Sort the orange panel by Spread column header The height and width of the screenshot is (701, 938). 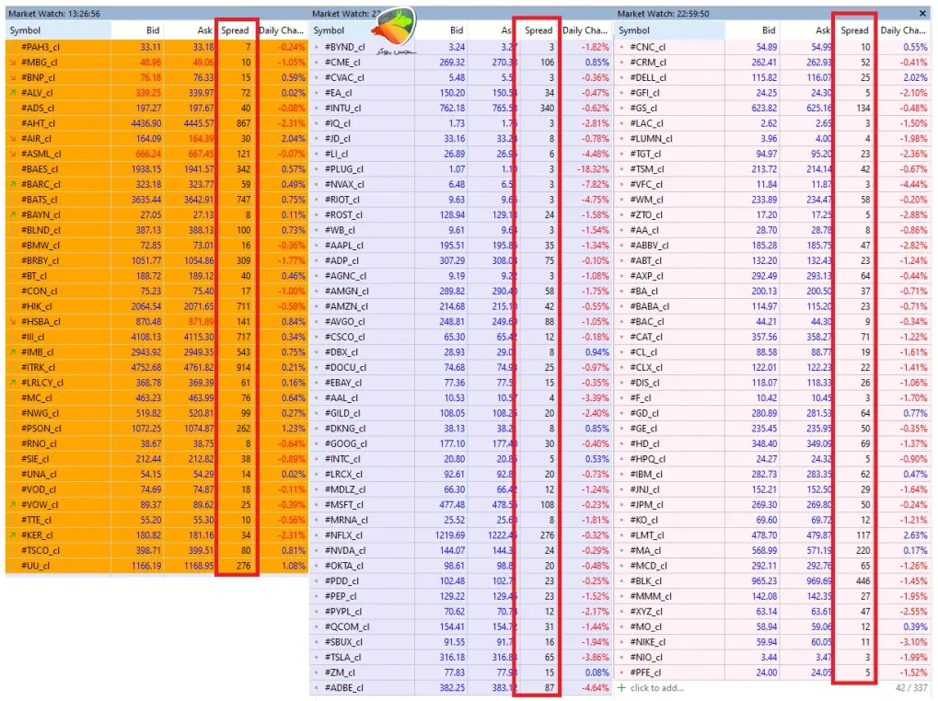tap(235, 30)
